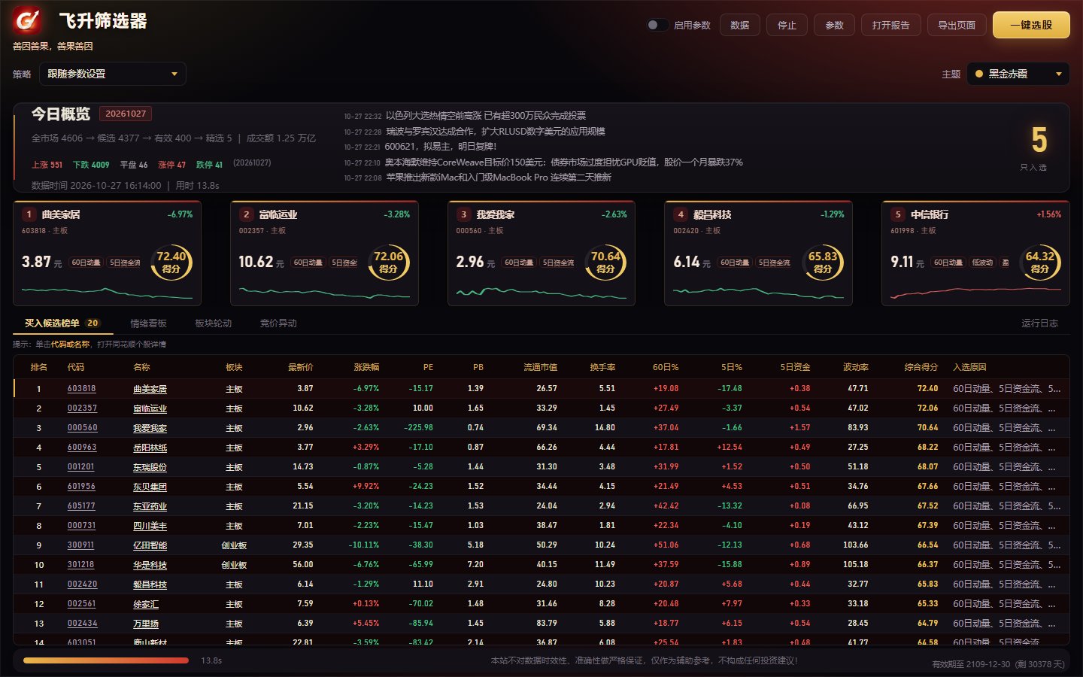Click the 中信银行 card price sparkline
This screenshot has width=1083, height=677.
tap(975, 293)
